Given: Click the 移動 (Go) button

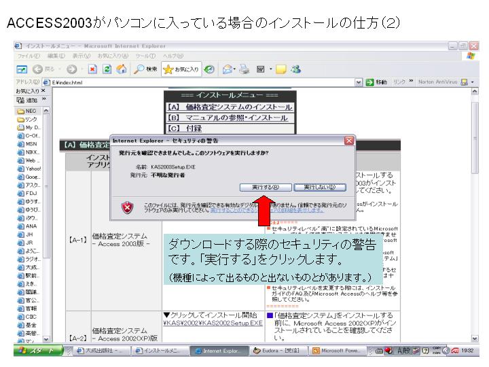Looking at the screenshot, I should 376,82.
